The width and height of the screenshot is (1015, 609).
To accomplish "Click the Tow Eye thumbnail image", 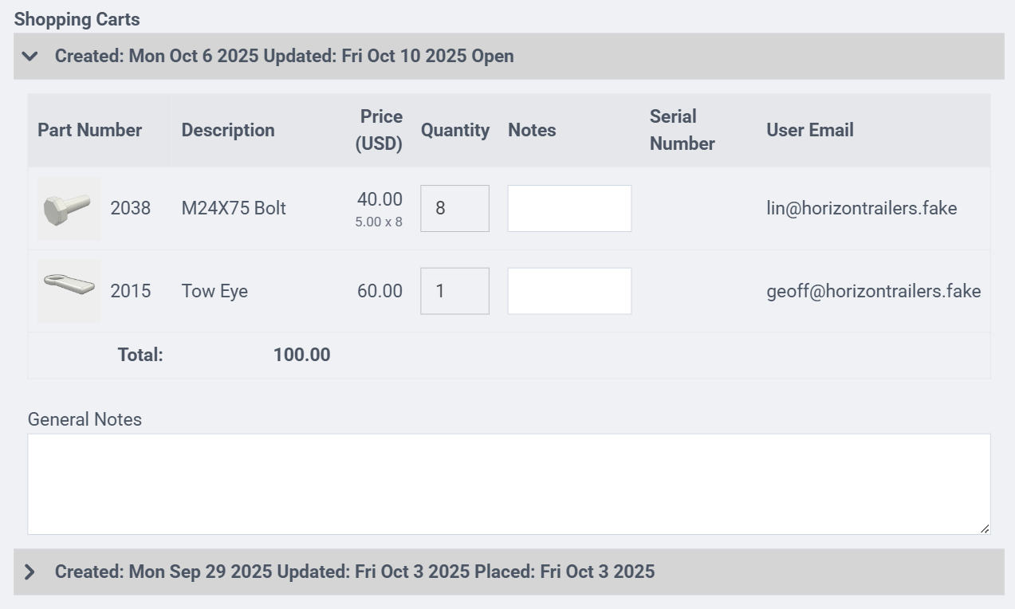I will [x=69, y=290].
